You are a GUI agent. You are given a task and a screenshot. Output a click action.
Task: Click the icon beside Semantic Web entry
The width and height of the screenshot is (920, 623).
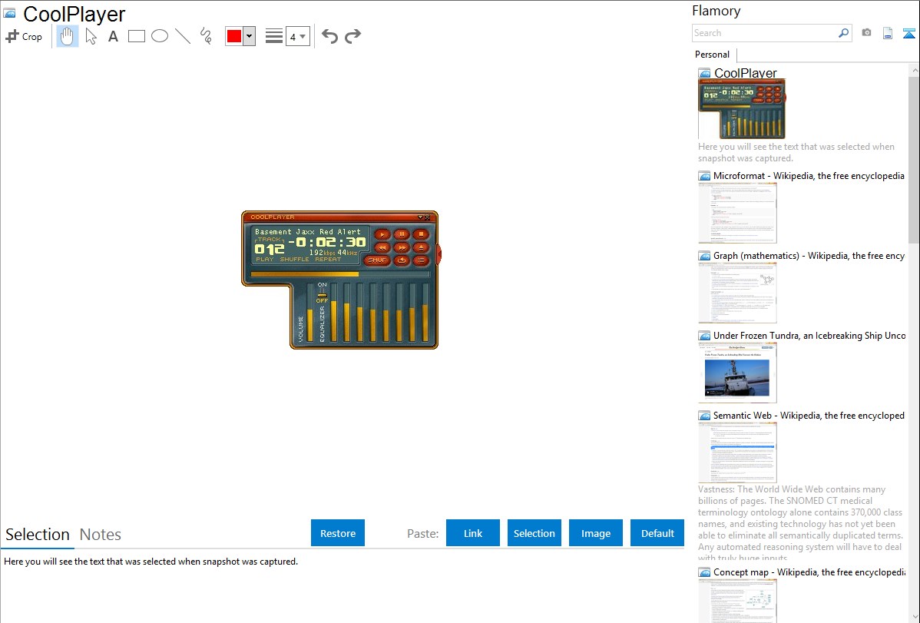704,415
